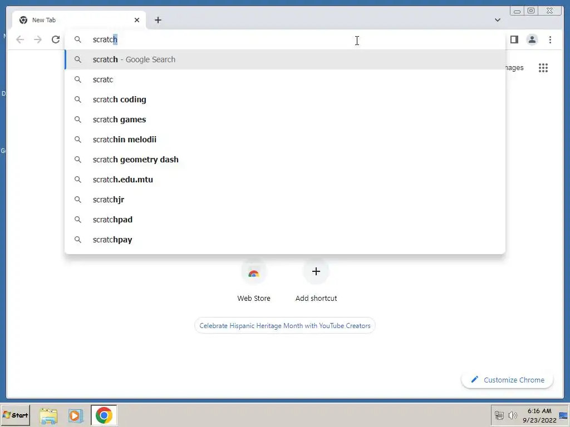Open the profile avatar icon
The height and width of the screenshot is (427, 570).
coord(532,39)
